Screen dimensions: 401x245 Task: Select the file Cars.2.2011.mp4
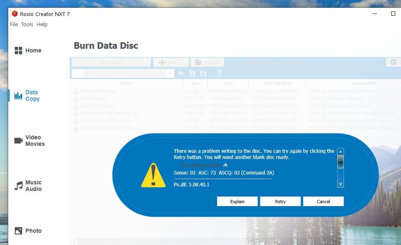coord(97,106)
